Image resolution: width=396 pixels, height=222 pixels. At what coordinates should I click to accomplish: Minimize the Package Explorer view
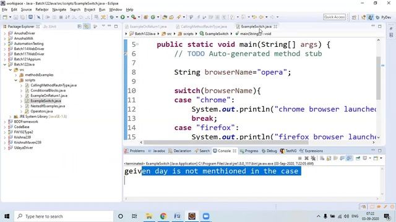110,26
